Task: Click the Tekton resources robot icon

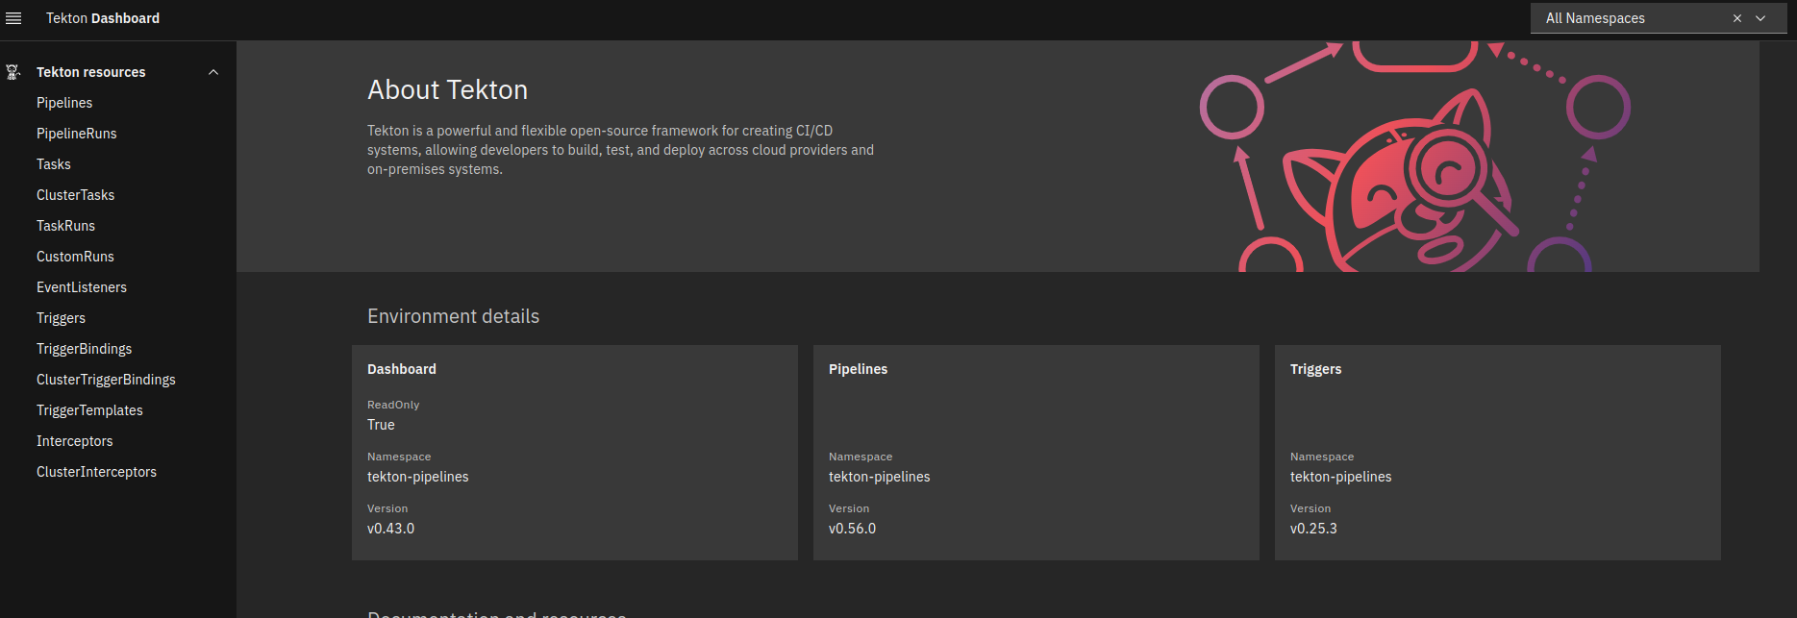Action: (x=13, y=72)
